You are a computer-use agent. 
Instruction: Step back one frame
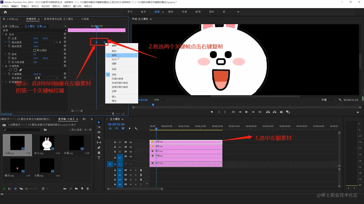pyautogui.click(x=240, y=112)
